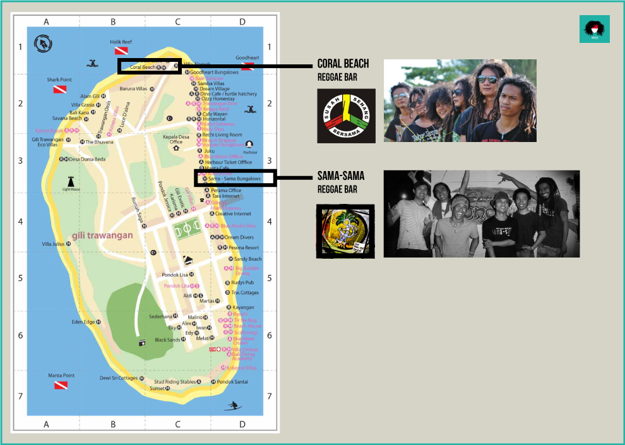Click the 'Villa Grasia' label
This screenshot has height=445, width=625.
point(83,105)
